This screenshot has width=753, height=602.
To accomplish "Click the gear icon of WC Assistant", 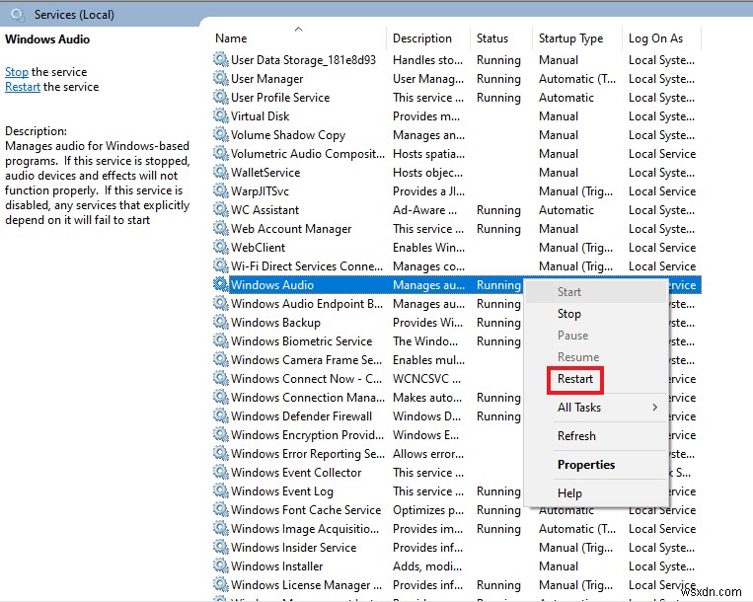I will point(220,209).
